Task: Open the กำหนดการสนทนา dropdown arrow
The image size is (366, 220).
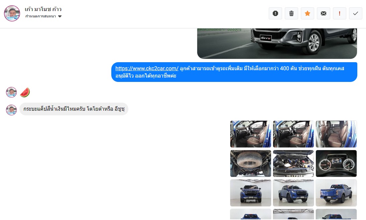Action: coord(60,16)
